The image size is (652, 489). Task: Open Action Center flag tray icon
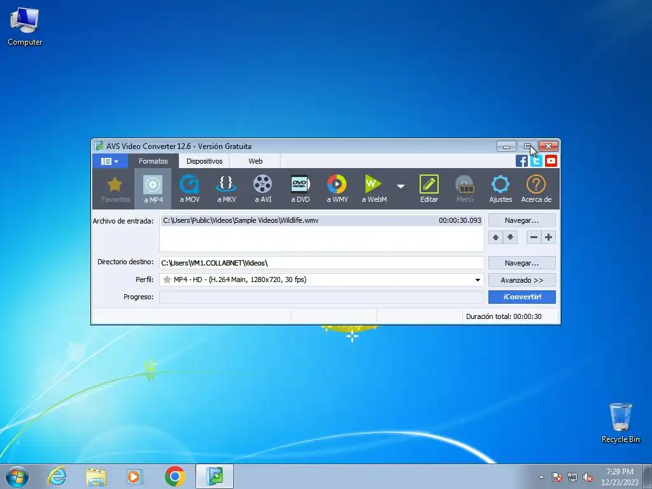point(557,478)
